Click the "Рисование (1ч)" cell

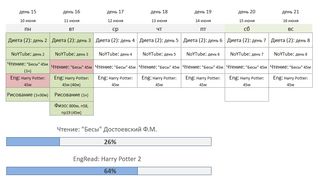pyautogui.click(x=72, y=95)
